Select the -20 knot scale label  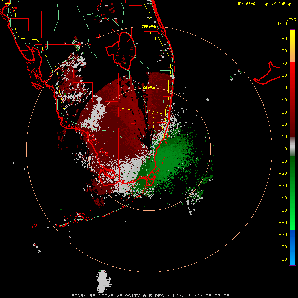tap(283, 174)
